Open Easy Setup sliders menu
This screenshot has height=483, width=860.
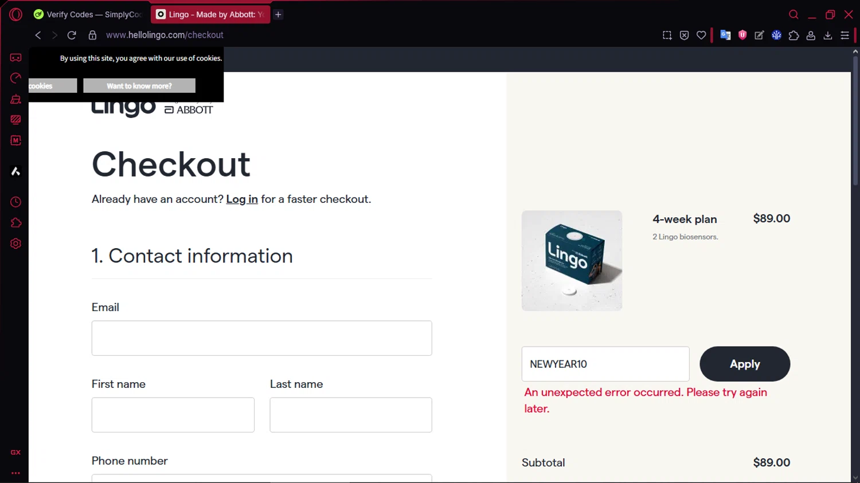point(845,35)
